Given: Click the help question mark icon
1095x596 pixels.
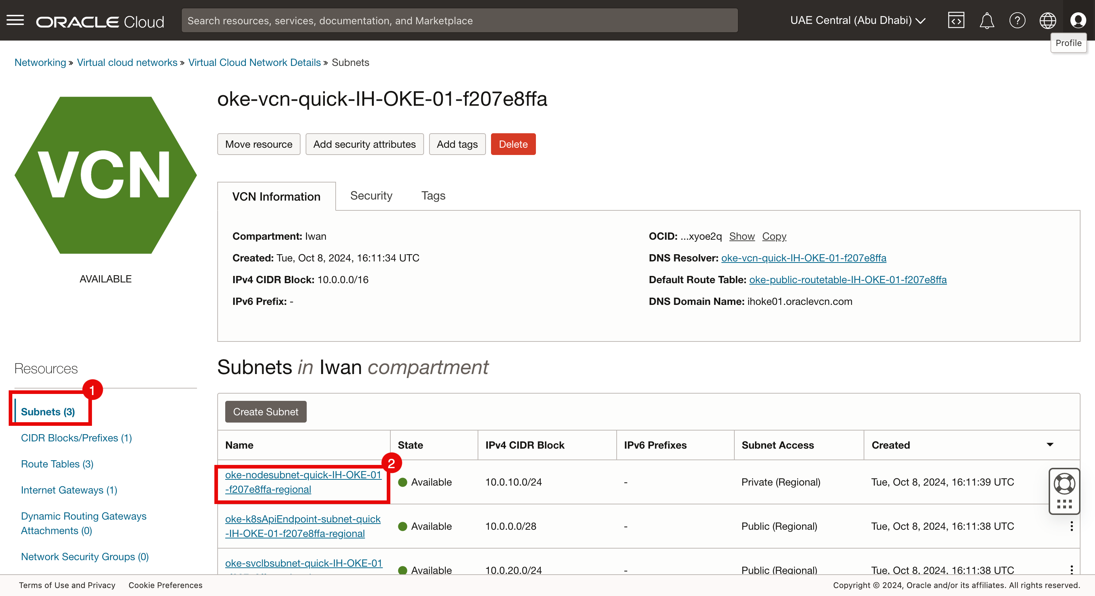Looking at the screenshot, I should 1017,20.
